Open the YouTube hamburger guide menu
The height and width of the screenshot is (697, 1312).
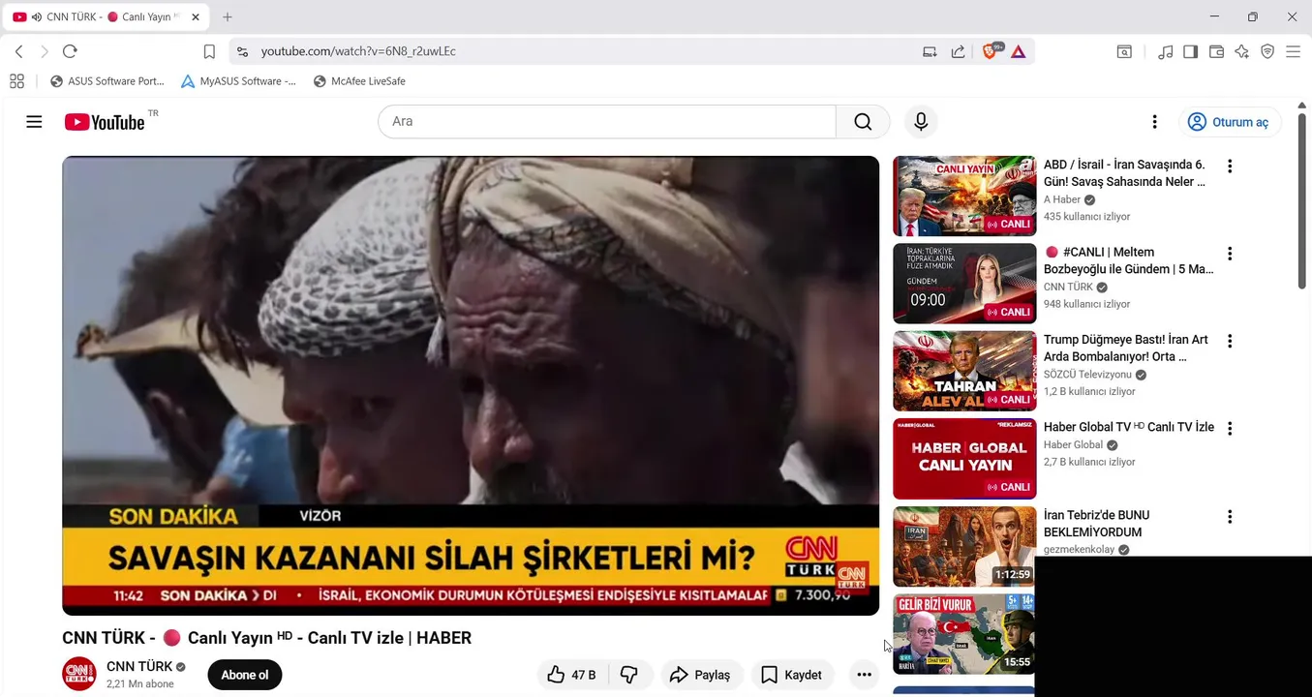(34, 122)
